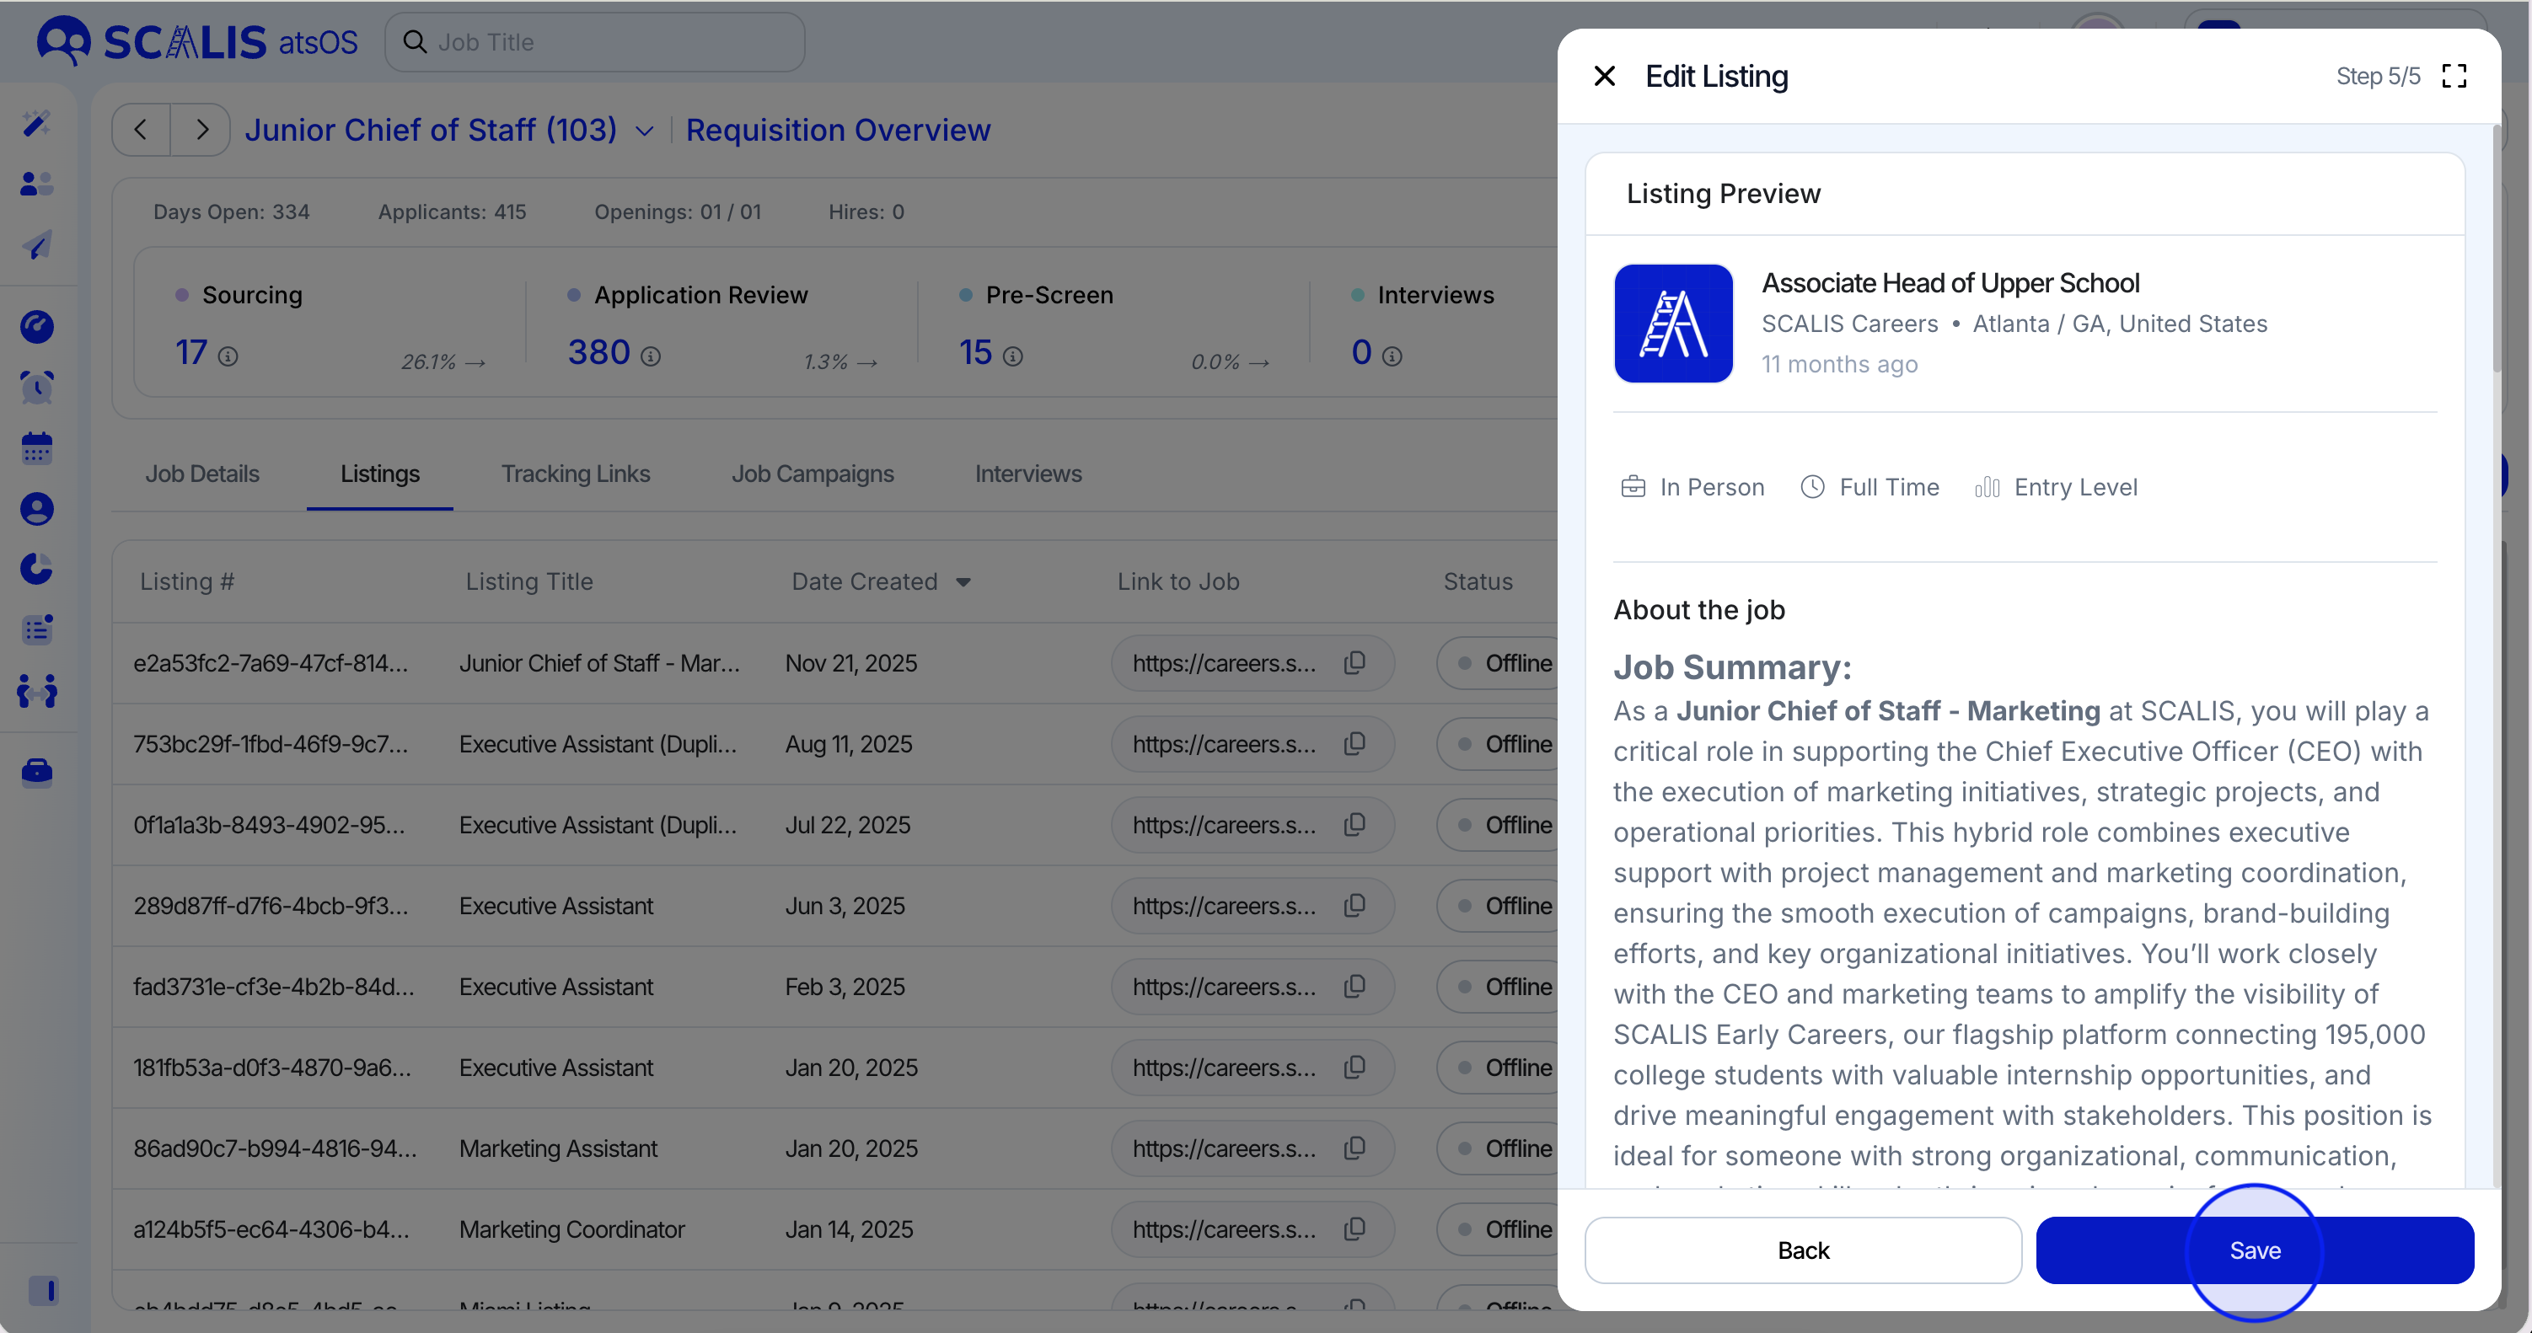2532x1333 pixels.
Task: Go to next requisition chevron
Action: click(x=201, y=130)
